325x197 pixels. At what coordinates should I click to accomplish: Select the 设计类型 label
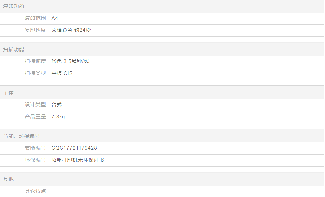[35, 105]
